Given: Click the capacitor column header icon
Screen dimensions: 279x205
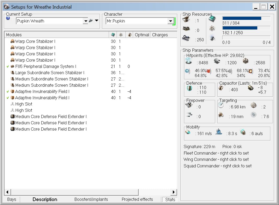Looking at the screenshot, I should click(x=129, y=35).
